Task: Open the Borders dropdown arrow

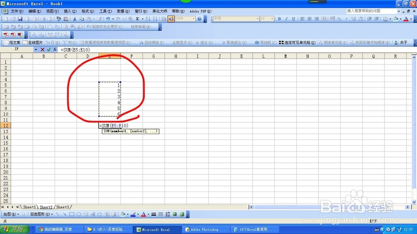Action: pos(390,19)
